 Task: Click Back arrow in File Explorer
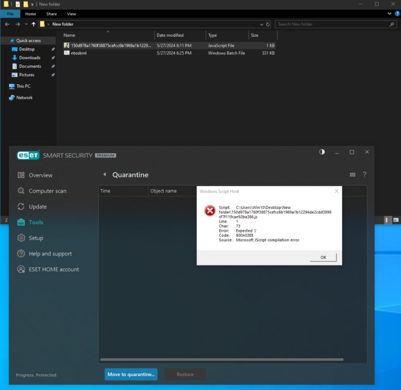tap(7, 24)
